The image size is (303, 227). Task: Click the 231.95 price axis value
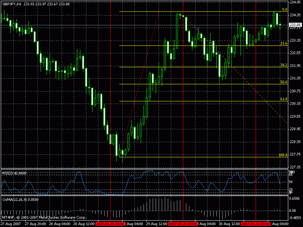[295, 65]
